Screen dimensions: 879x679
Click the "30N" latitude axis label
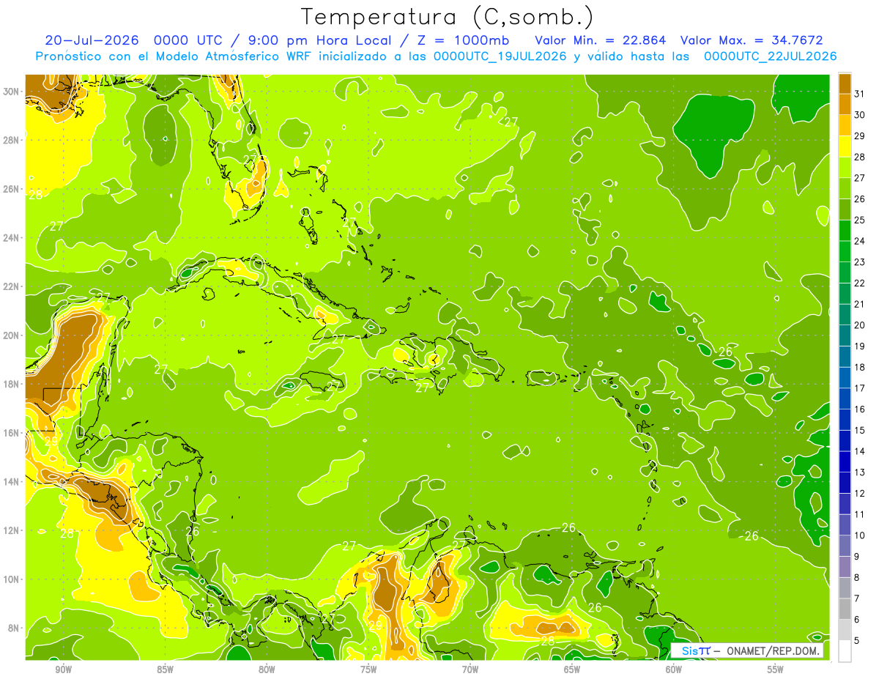tap(11, 92)
